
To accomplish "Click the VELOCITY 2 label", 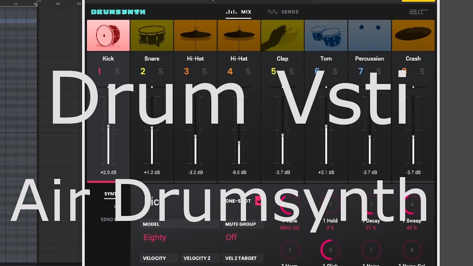I will [x=197, y=258].
